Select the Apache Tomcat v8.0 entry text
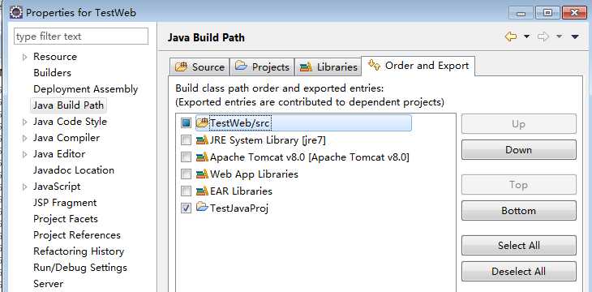This screenshot has height=292, width=592. [x=310, y=157]
